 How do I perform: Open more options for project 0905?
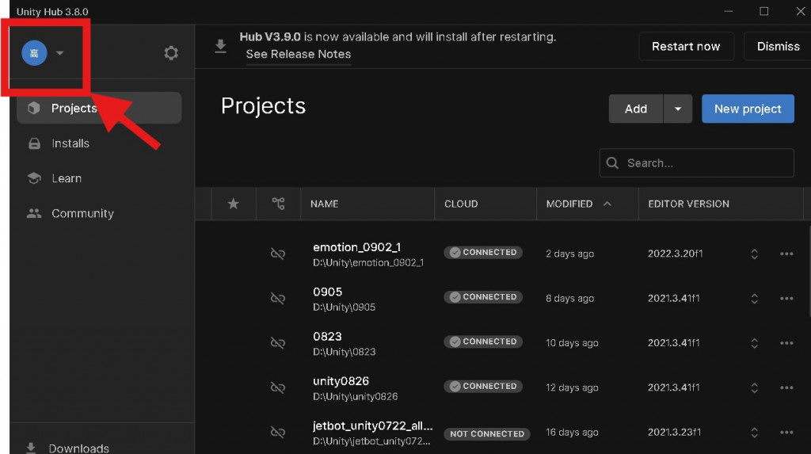[x=786, y=298]
